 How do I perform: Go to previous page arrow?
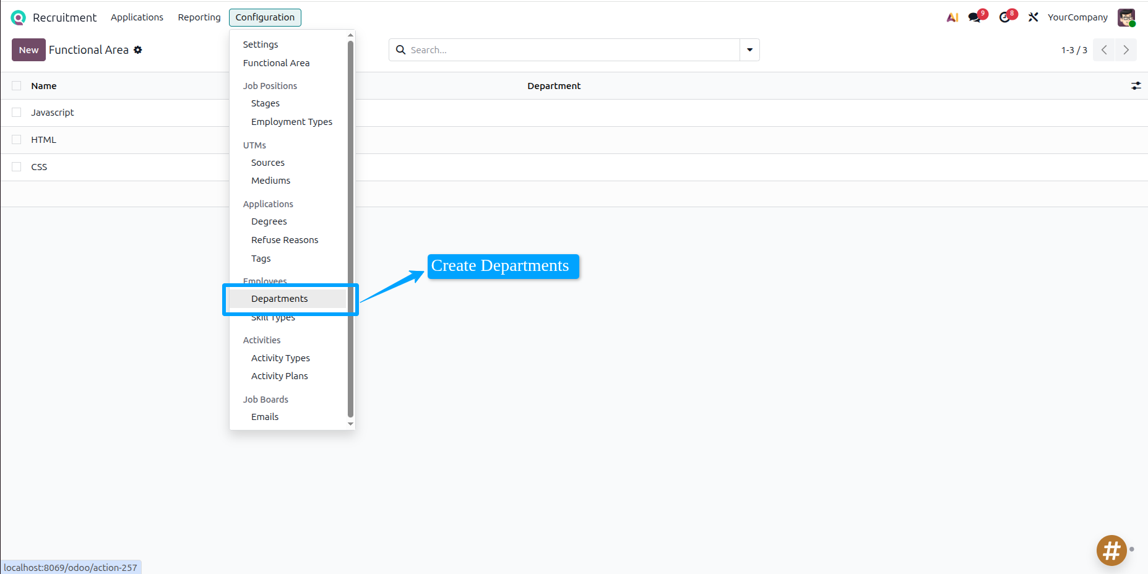(x=1104, y=50)
